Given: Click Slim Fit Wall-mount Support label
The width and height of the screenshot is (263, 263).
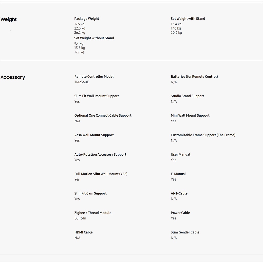Looking at the screenshot, I should 97,96.
